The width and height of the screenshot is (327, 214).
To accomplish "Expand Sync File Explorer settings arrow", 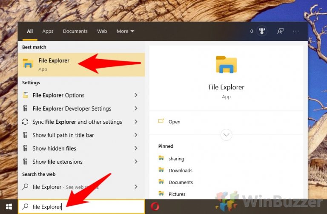I will tap(136, 122).
